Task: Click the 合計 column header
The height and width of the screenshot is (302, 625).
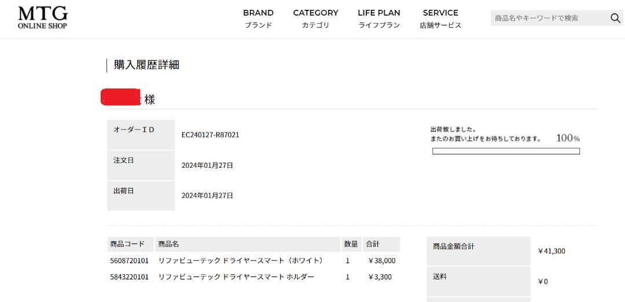Action: tap(381, 244)
